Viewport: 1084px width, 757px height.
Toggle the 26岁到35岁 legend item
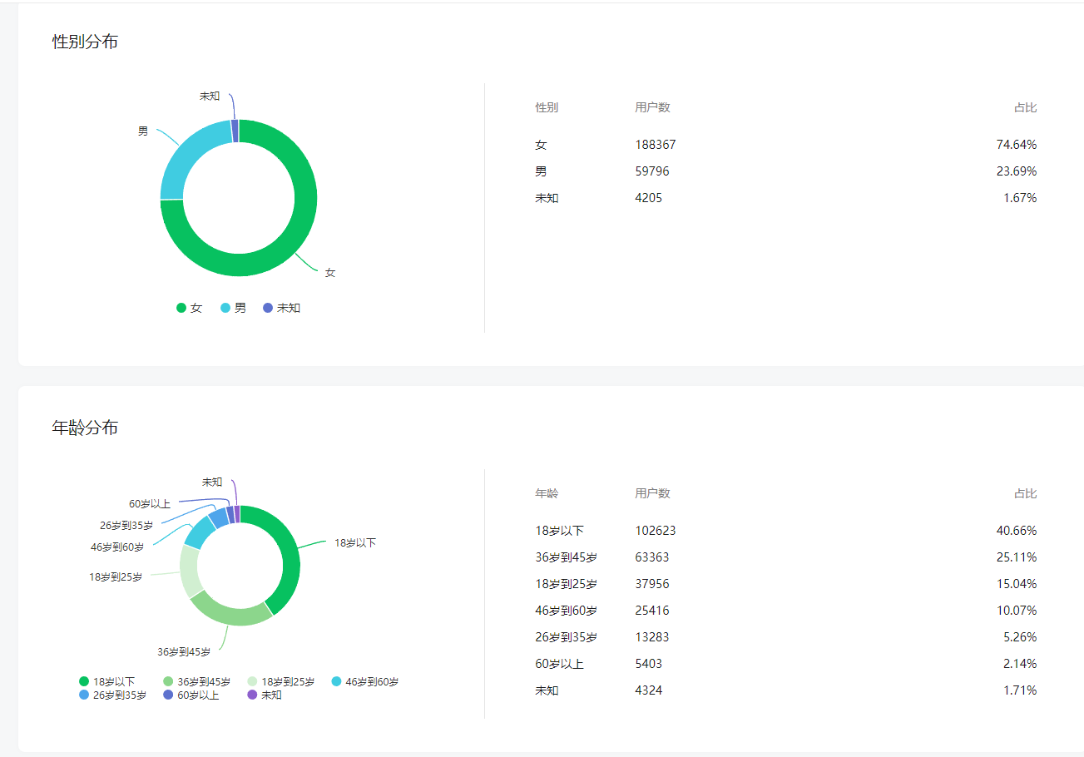coord(112,695)
